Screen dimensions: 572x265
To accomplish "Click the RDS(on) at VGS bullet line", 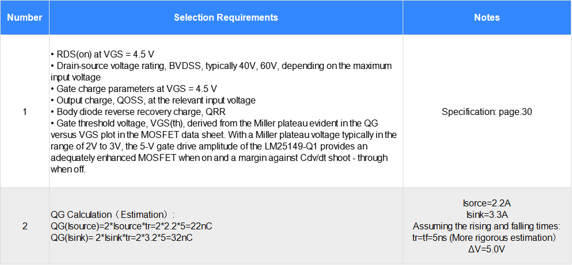I will (103, 55).
